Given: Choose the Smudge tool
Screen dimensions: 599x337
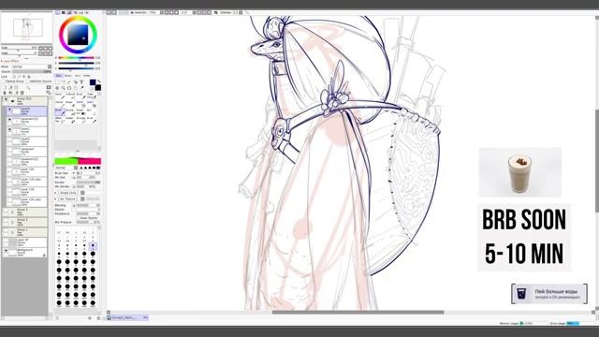Looking at the screenshot, I should coord(81,121).
